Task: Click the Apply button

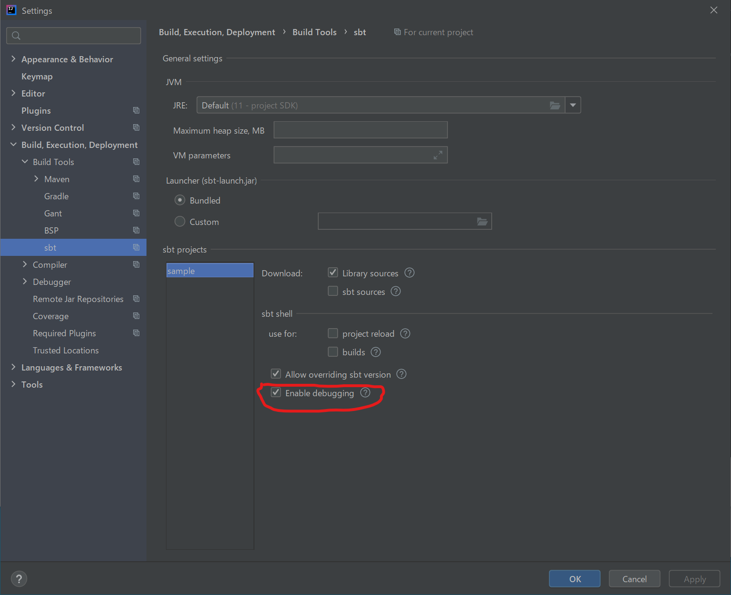Action: click(x=694, y=579)
